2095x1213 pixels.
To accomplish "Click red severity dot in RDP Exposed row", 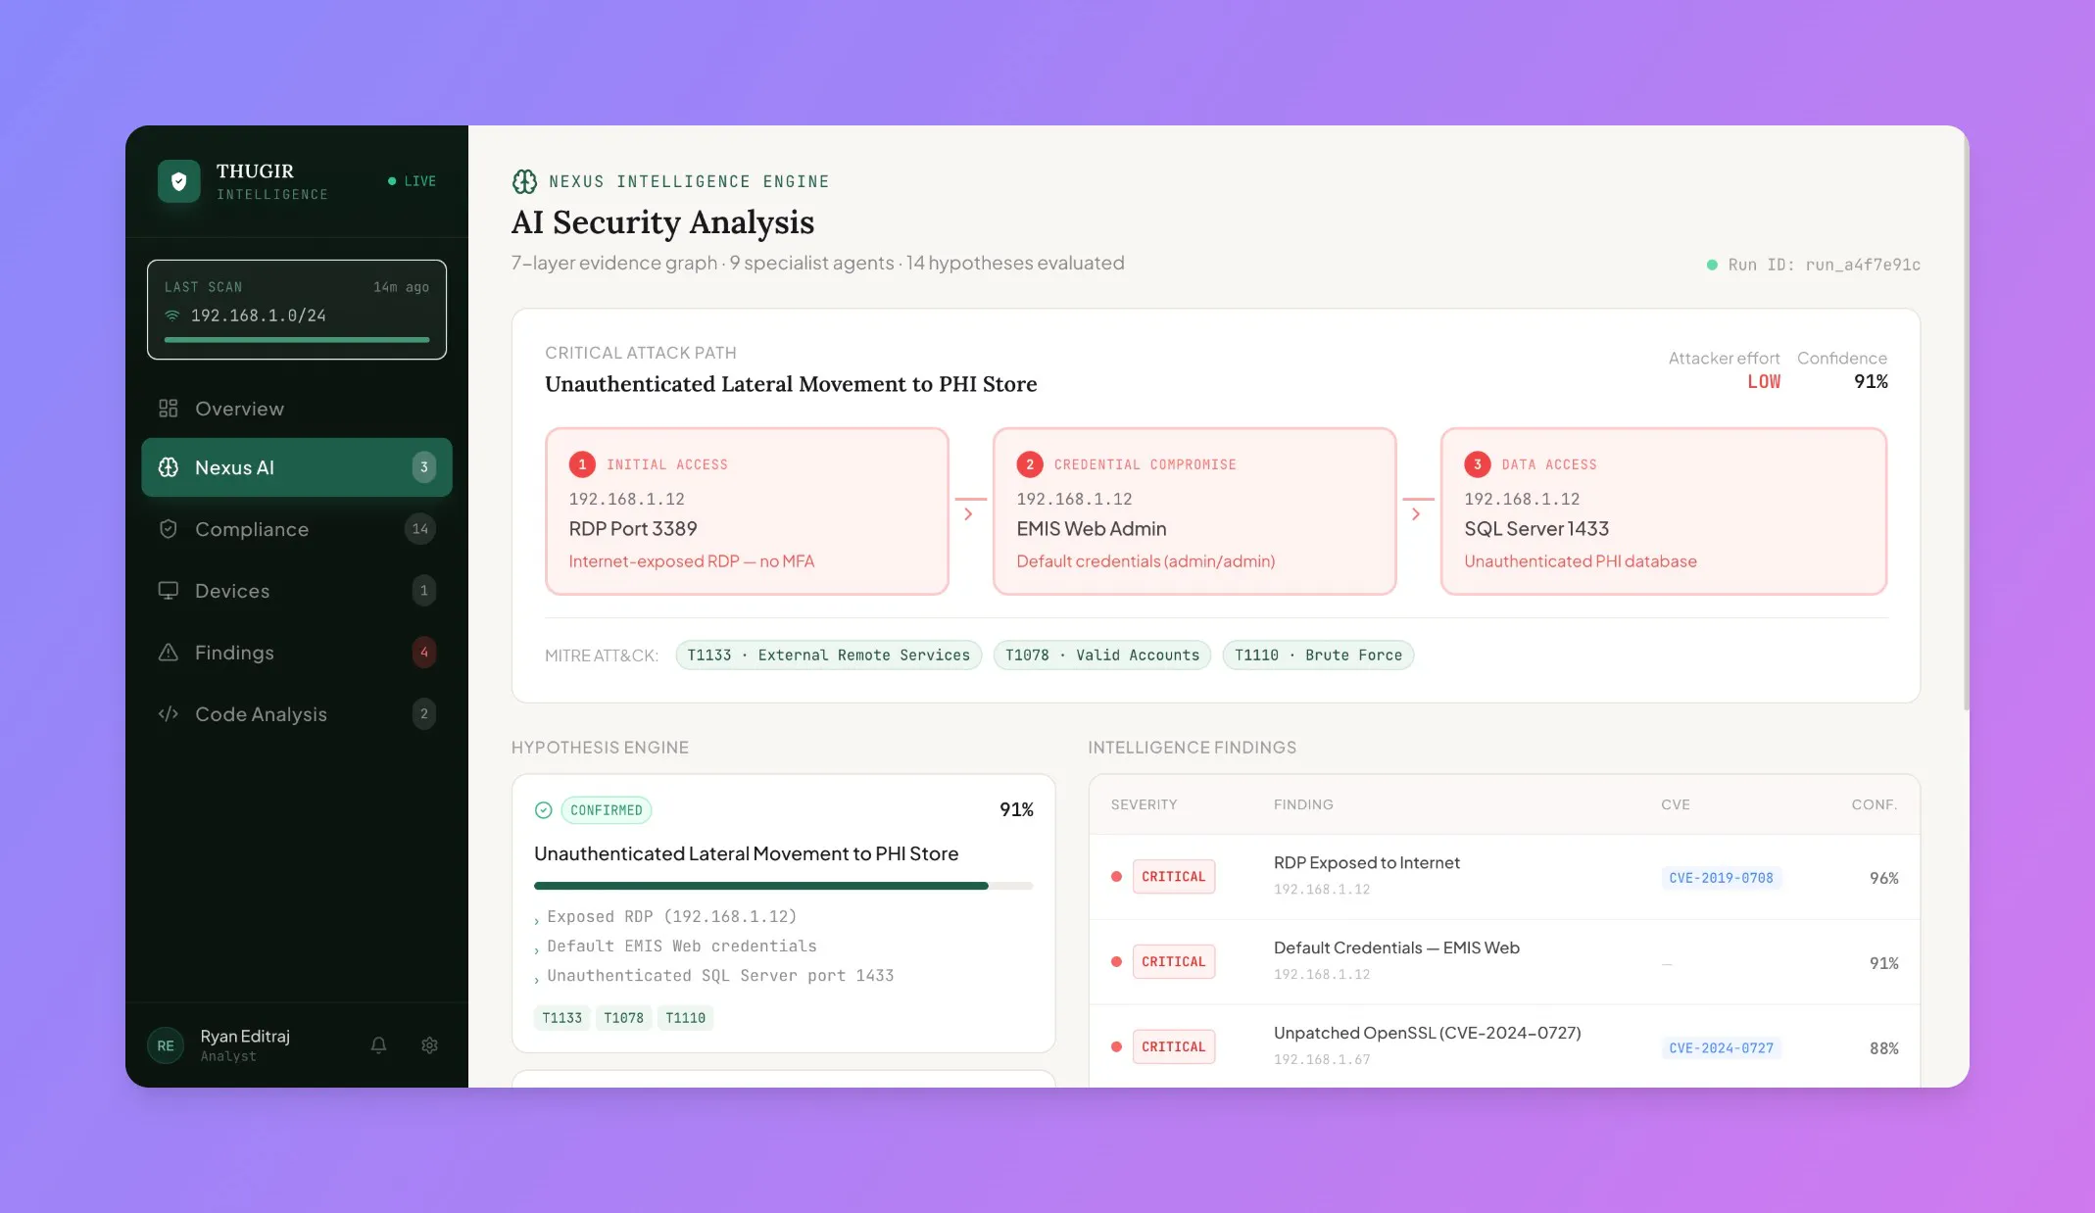I will coord(1116,876).
